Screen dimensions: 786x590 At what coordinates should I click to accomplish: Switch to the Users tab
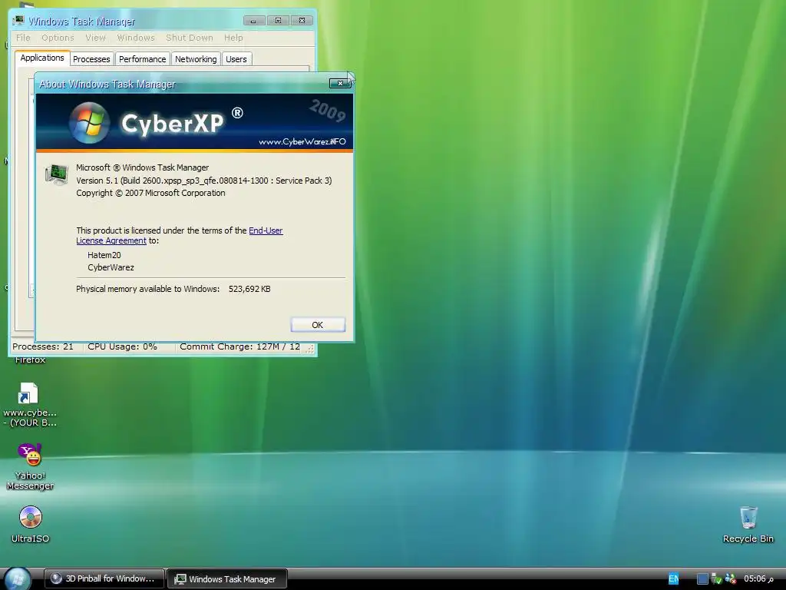coord(236,59)
